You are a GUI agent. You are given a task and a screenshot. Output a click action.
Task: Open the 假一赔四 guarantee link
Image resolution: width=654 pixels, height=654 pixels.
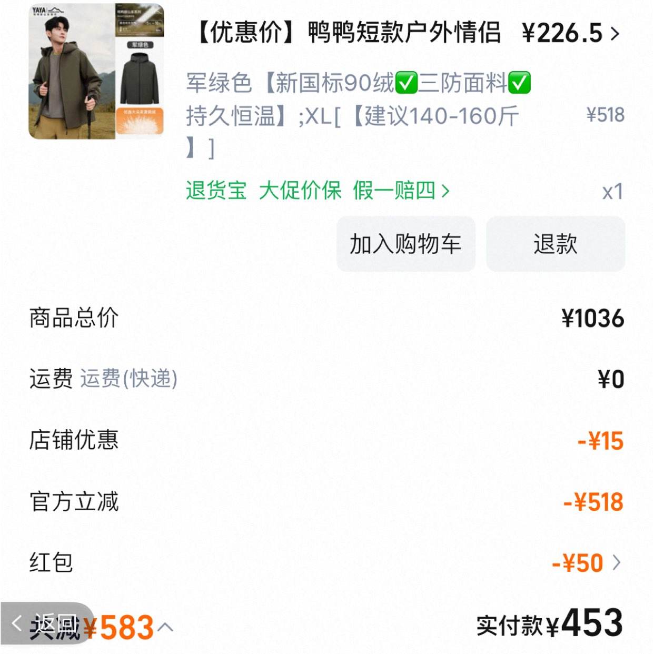tap(394, 190)
